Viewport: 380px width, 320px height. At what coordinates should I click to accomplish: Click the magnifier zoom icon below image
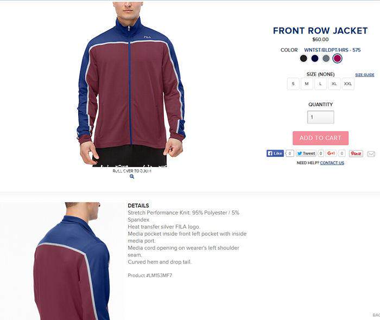132,176
